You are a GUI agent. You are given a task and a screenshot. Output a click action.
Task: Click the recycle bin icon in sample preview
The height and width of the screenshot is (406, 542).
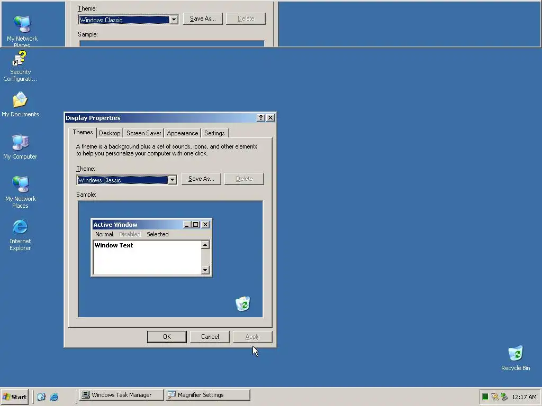pyautogui.click(x=242, y=303)
